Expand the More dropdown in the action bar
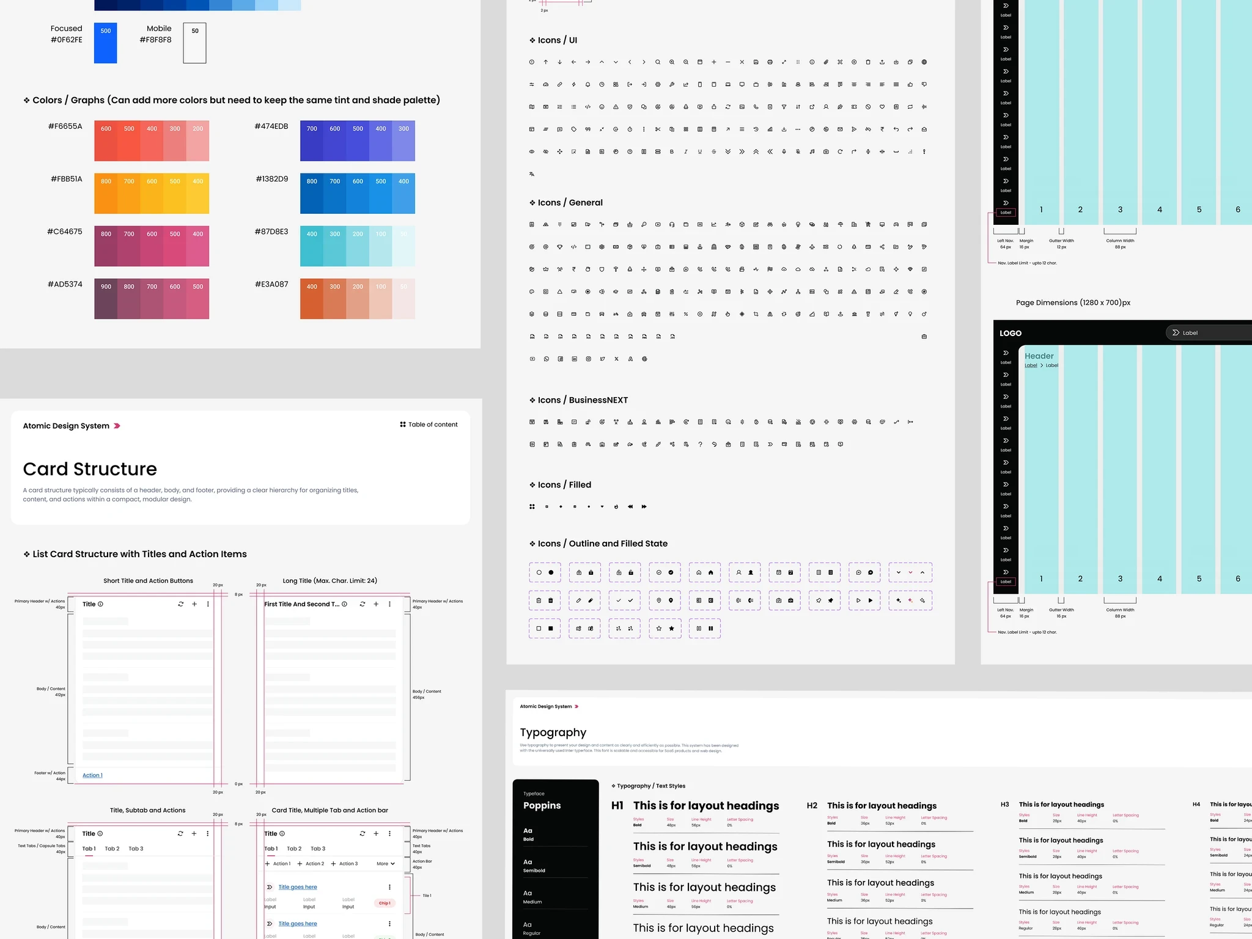Viewport: 1252px width, 939px height. click(386, 864)
